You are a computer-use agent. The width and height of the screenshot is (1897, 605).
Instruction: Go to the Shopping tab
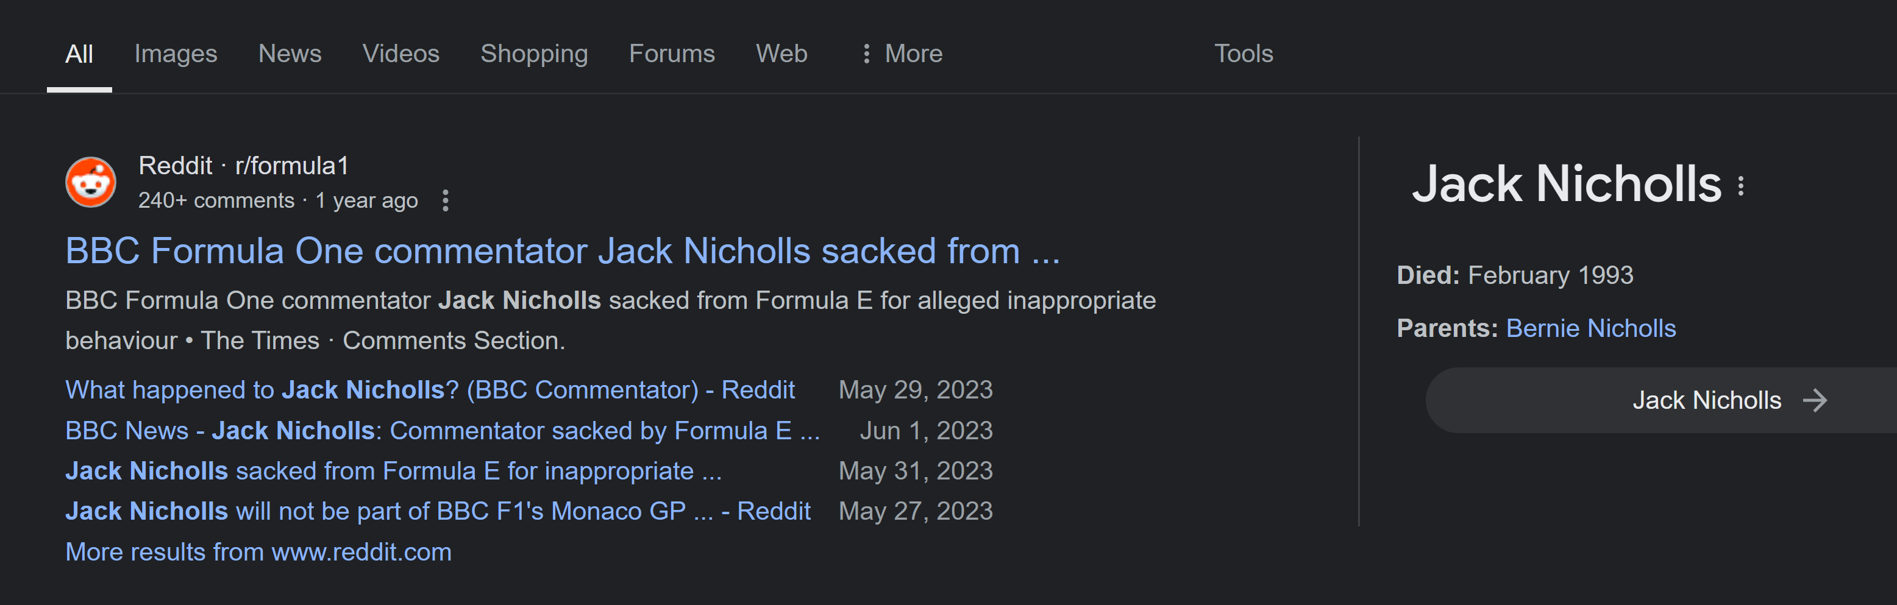point(534,54)
